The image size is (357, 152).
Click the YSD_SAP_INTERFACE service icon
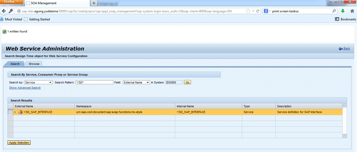pos(20,112)
